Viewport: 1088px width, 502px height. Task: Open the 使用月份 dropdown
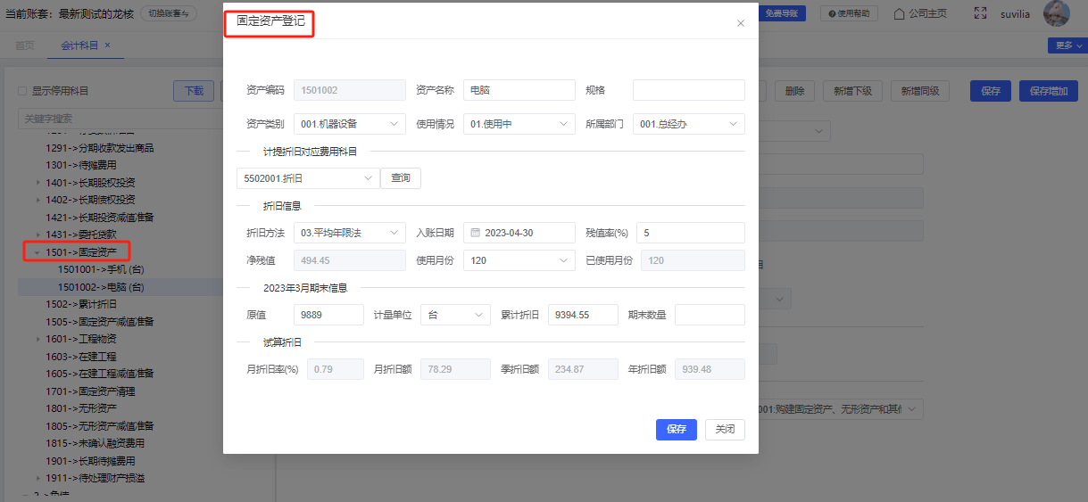(519, 260)
